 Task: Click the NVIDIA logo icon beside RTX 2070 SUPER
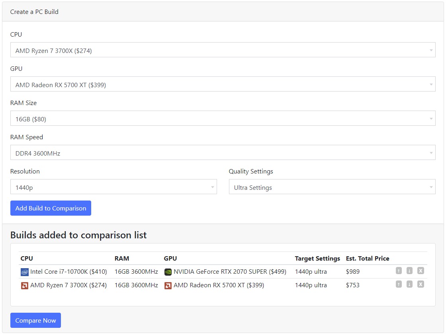coord(168,272)
